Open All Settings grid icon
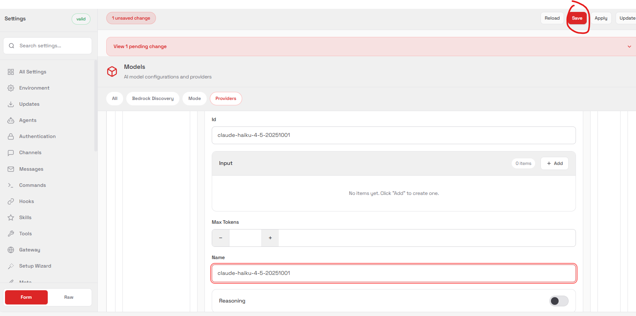 [11, 72]
